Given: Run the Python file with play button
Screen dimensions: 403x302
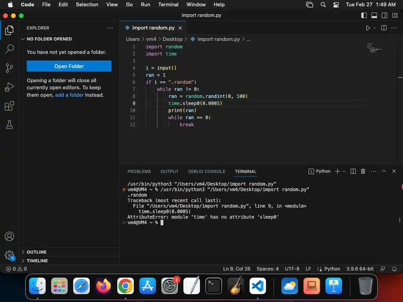Looking at the screenshot, I should (368, 28).
